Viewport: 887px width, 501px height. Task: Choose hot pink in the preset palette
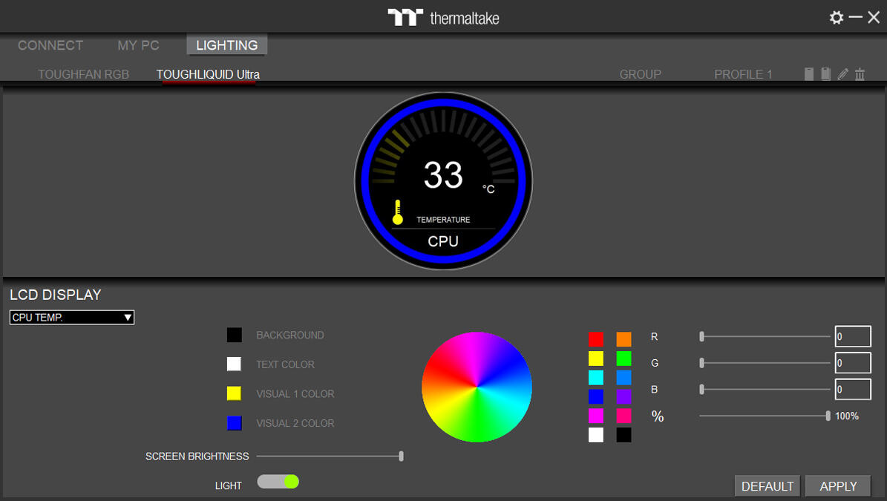(623, 416)
